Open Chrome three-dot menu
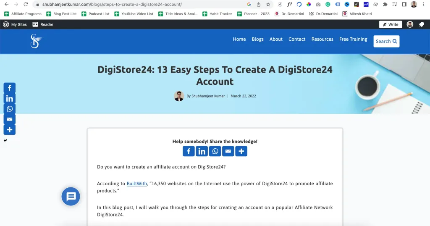This screenshot has width=430, height=226. [423, 4]
